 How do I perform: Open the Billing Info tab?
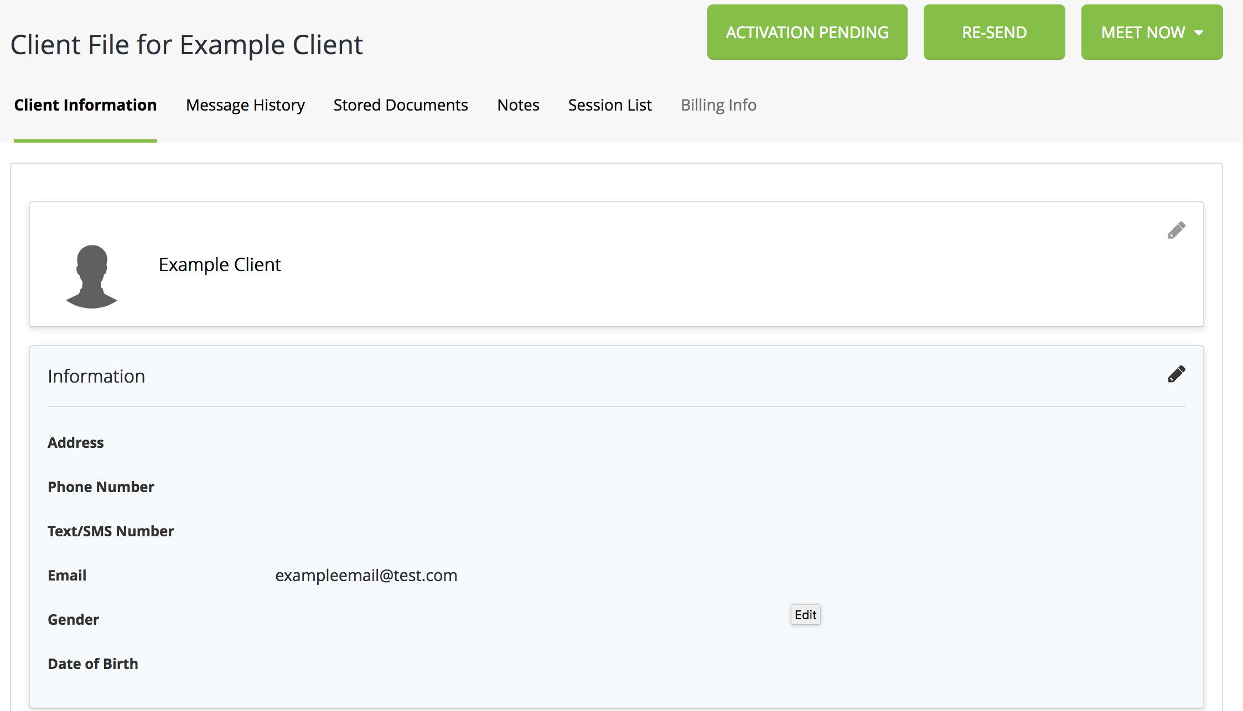point(718,105)
